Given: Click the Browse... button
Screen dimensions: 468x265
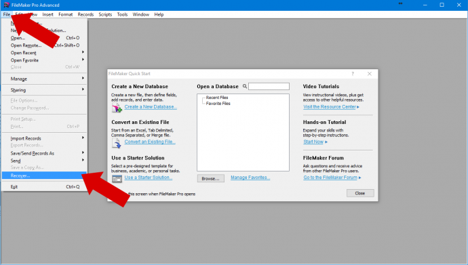Looking at the screenshot, I should 210,178.
